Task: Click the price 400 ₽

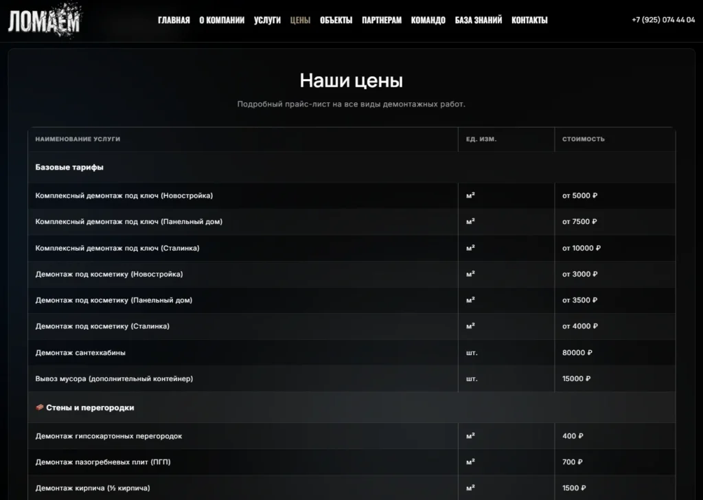Action: coord(573,436)
